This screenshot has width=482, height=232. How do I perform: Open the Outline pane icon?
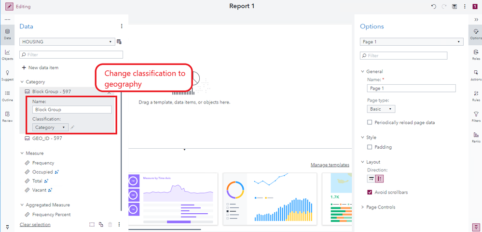7,96
